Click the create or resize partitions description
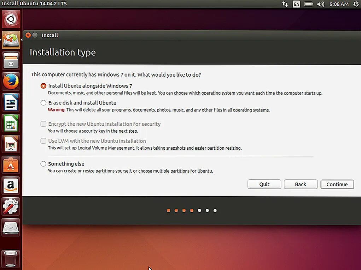The width and height of the screenshot is (361, 270). click(x=130, y=171)
